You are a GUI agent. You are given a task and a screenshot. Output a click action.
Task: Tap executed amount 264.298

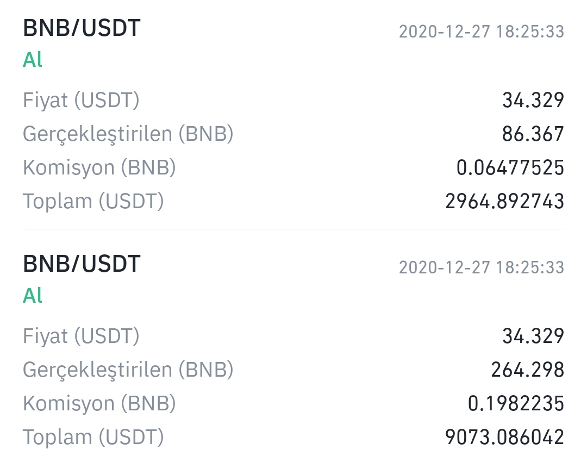pos(527,370)
